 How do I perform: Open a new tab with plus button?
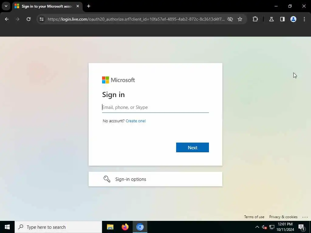point(89,6)
